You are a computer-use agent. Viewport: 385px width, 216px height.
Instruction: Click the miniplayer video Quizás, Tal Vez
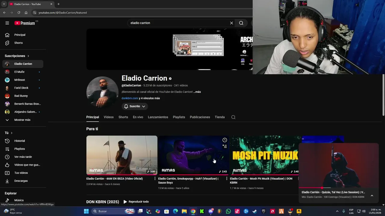point(339,165)
